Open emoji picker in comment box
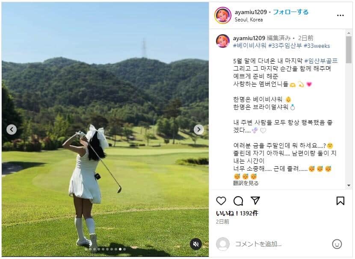Viewport: 355px width, 259px height. point(337,244)
